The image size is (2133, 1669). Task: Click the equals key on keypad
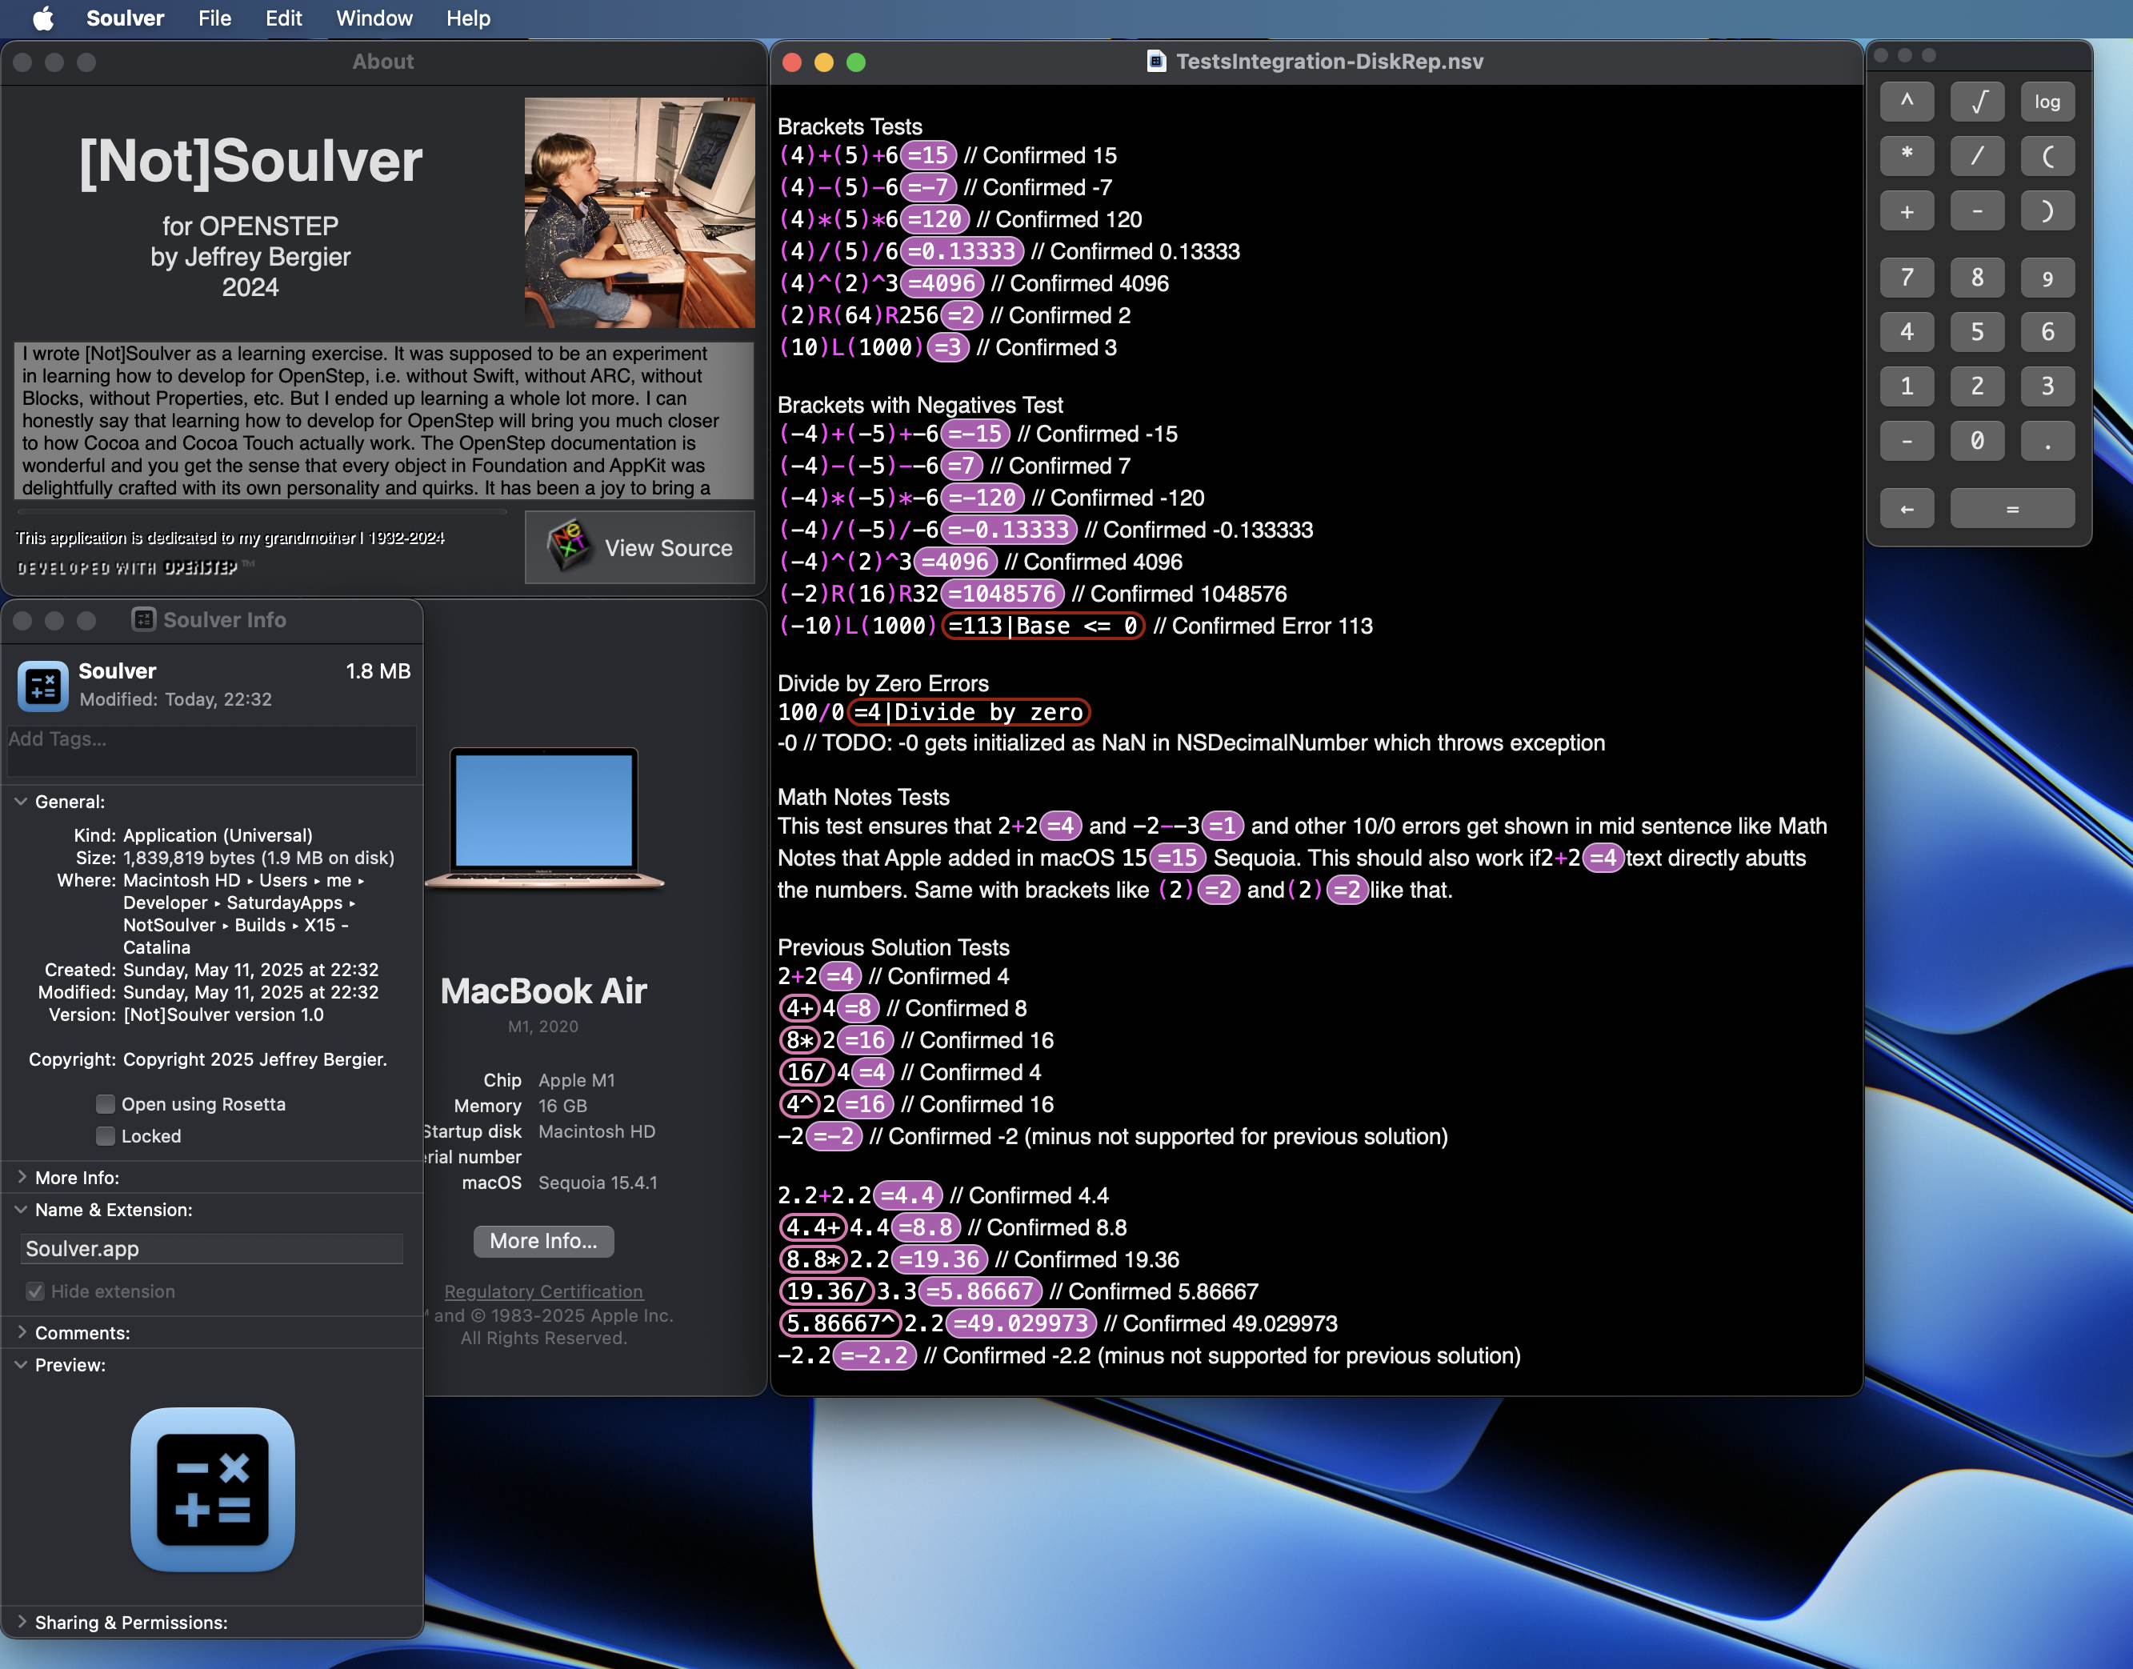2012,508
